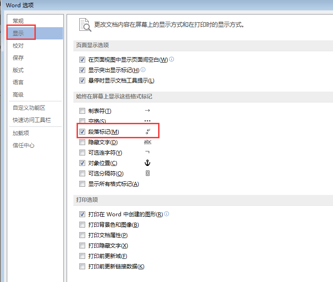Click the 始终在屏幕上显示这些格式标记 header
Image resolution: width=333 pixels, height=282 pixels.
pos(114,97)
